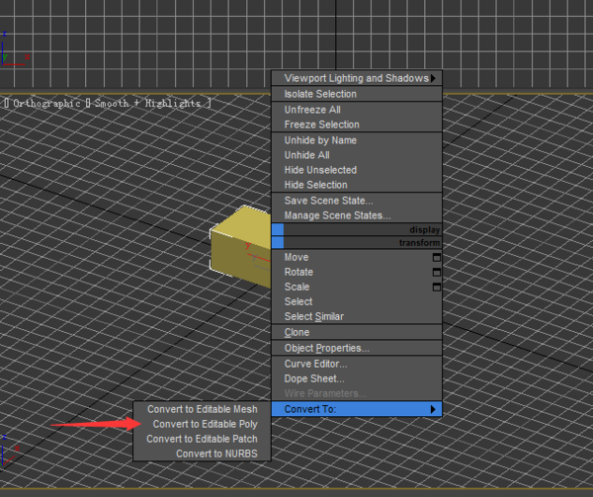Select Clone from the context menu
This screenshot has height=497, width=593.
coord(296,332)
